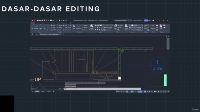Viewport: 200px width, 112px height.
Task: Add a new drawing tab with plus
Action: [x=63, y=34]
